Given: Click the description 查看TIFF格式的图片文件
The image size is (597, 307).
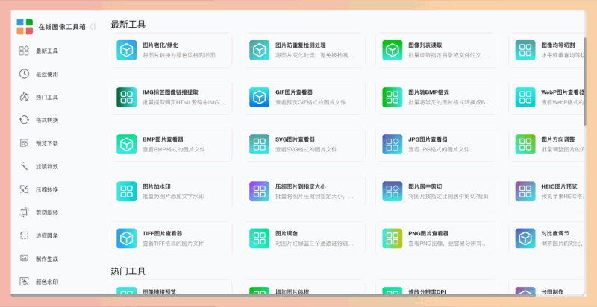Looking at the screenshot, I should click(x=173, y=244).
